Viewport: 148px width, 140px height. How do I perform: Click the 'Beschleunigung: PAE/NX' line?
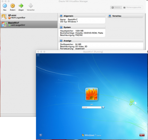71,35
